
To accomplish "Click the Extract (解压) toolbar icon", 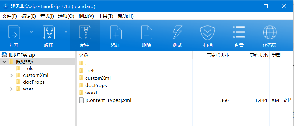I will tap(49, 32).
